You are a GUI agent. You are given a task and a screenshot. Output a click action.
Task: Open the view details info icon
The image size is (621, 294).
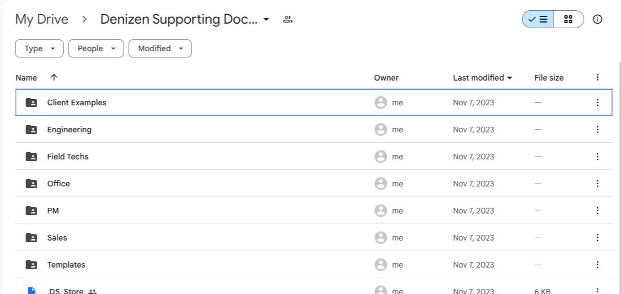click(597, 19)
